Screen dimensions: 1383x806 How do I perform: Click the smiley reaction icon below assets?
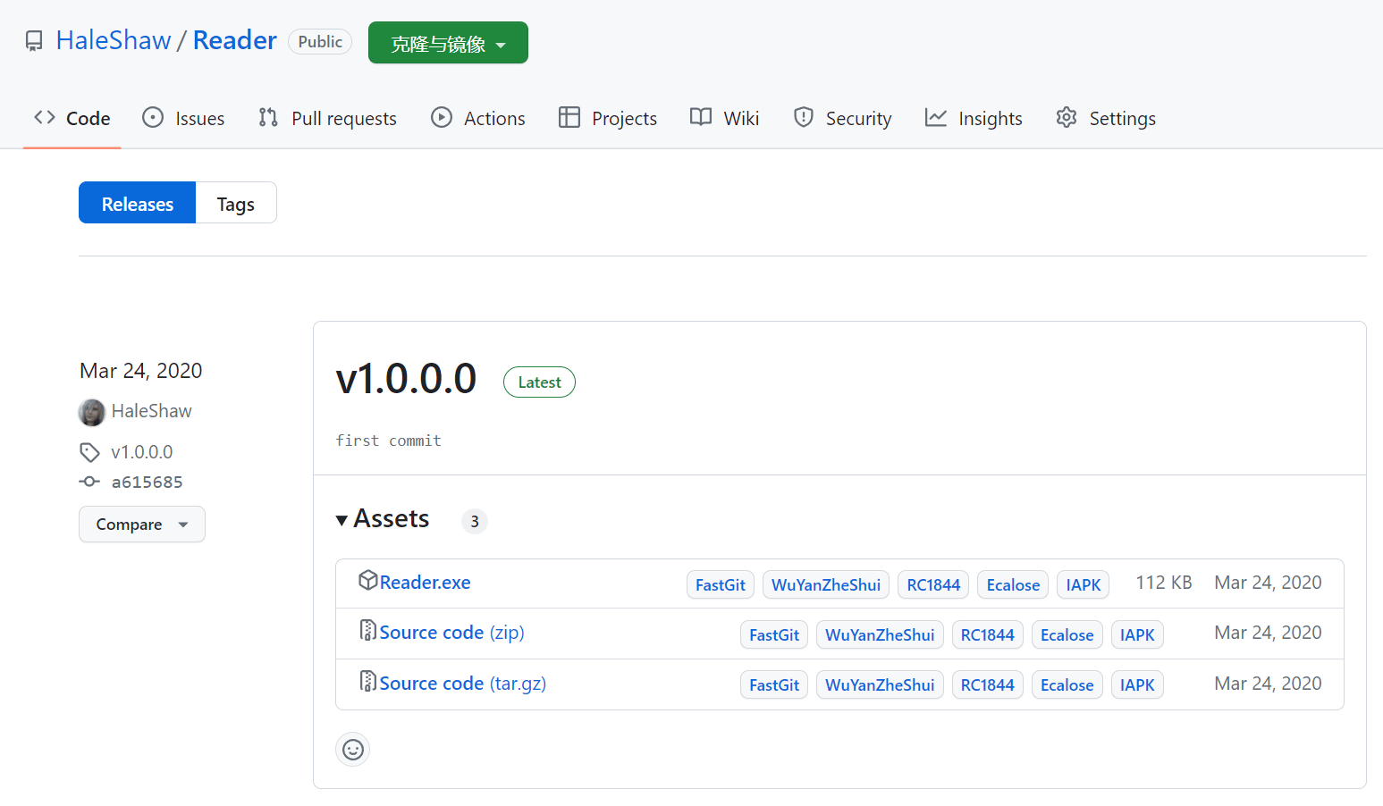click(x=352, y=749)
